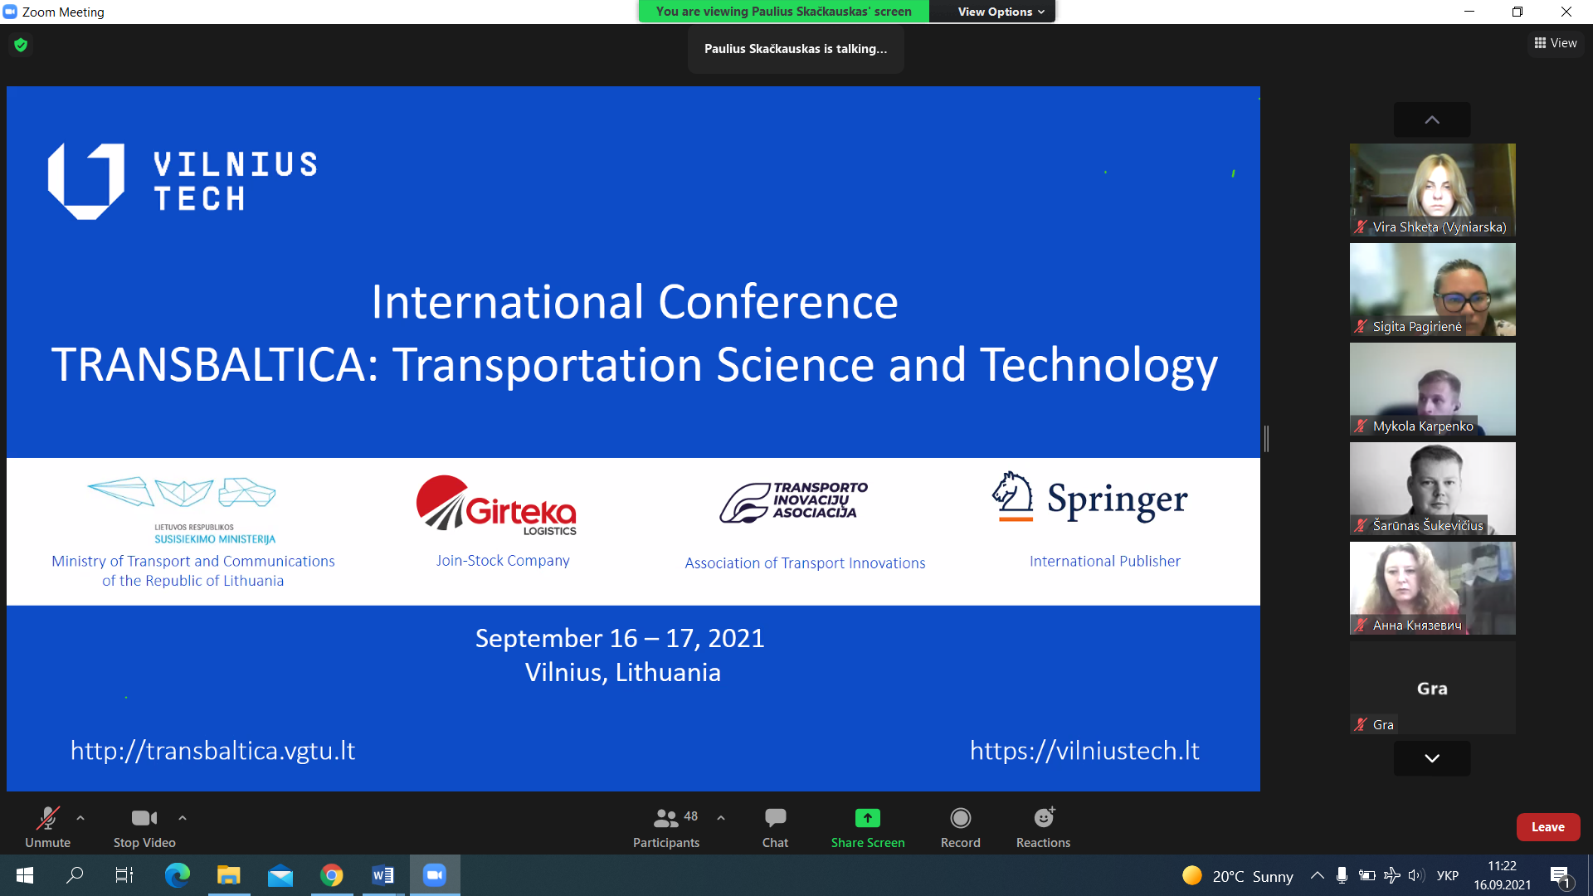
Task: Start recording with Record button
Action: point(961,827)
